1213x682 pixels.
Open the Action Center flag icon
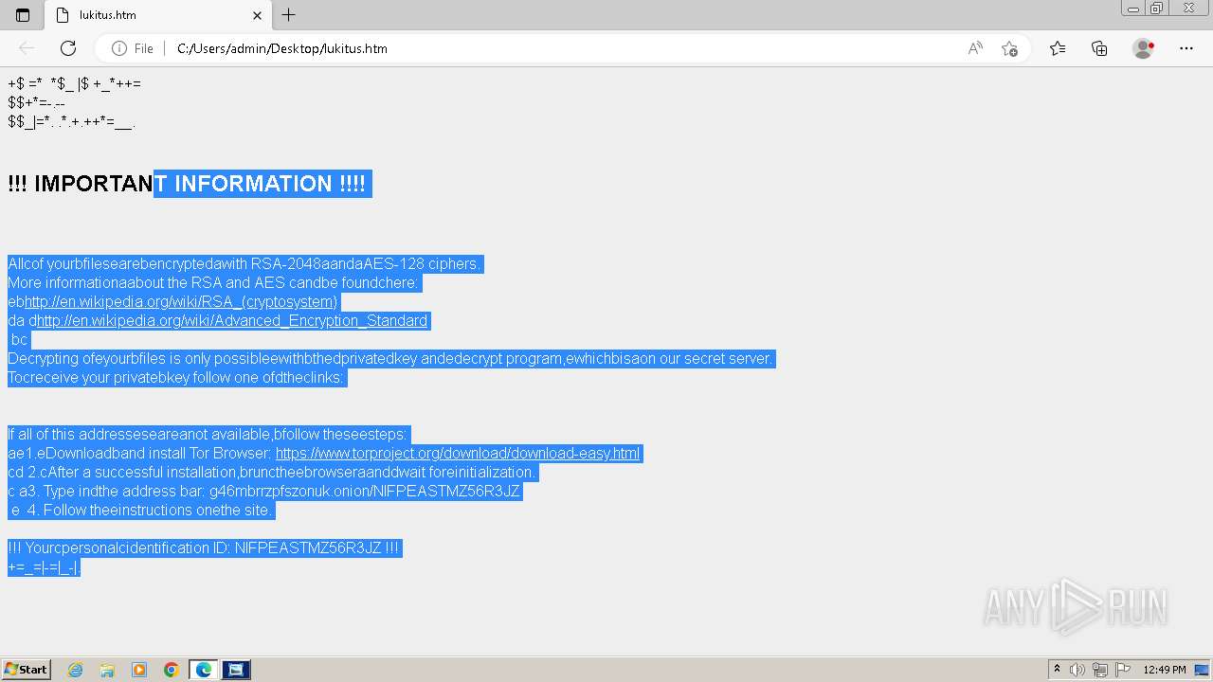pyautogui.click(x=1122, y=670)
